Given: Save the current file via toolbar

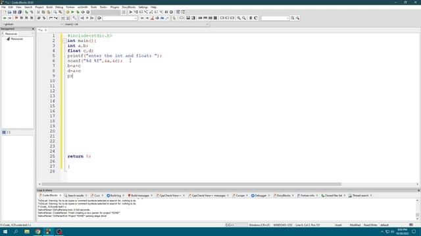Looking at the screenshot, I should pos(14,12).
